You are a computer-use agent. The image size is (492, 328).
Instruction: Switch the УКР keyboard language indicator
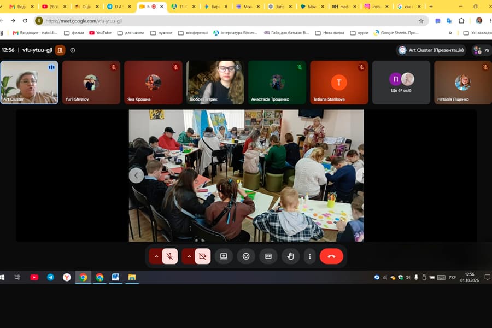click(x=452, y=278)
